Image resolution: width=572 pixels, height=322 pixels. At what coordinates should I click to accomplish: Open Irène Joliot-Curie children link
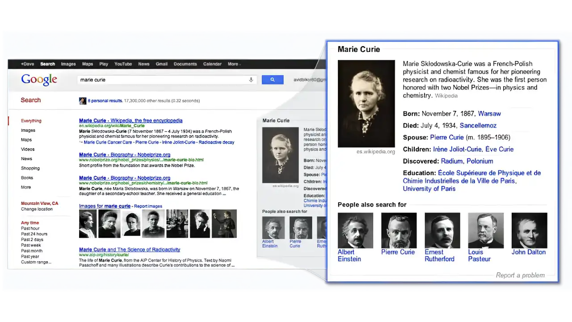457,149
